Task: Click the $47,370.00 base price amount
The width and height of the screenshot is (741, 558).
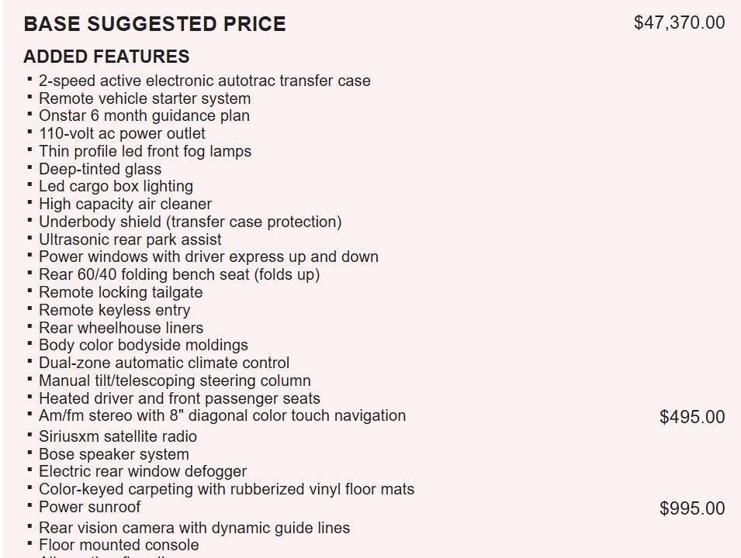Action: (679, 22)
